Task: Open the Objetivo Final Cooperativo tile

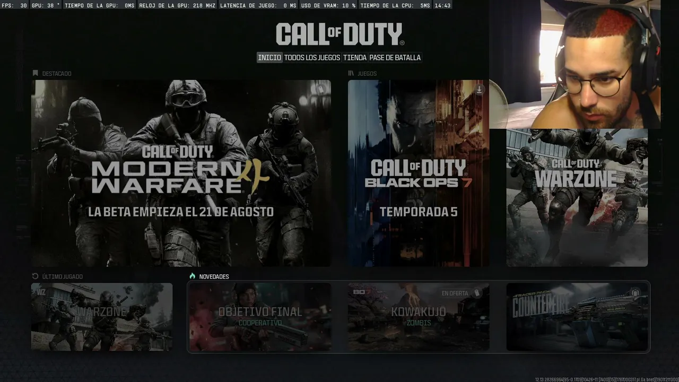Action: click(x=260, y=317)
